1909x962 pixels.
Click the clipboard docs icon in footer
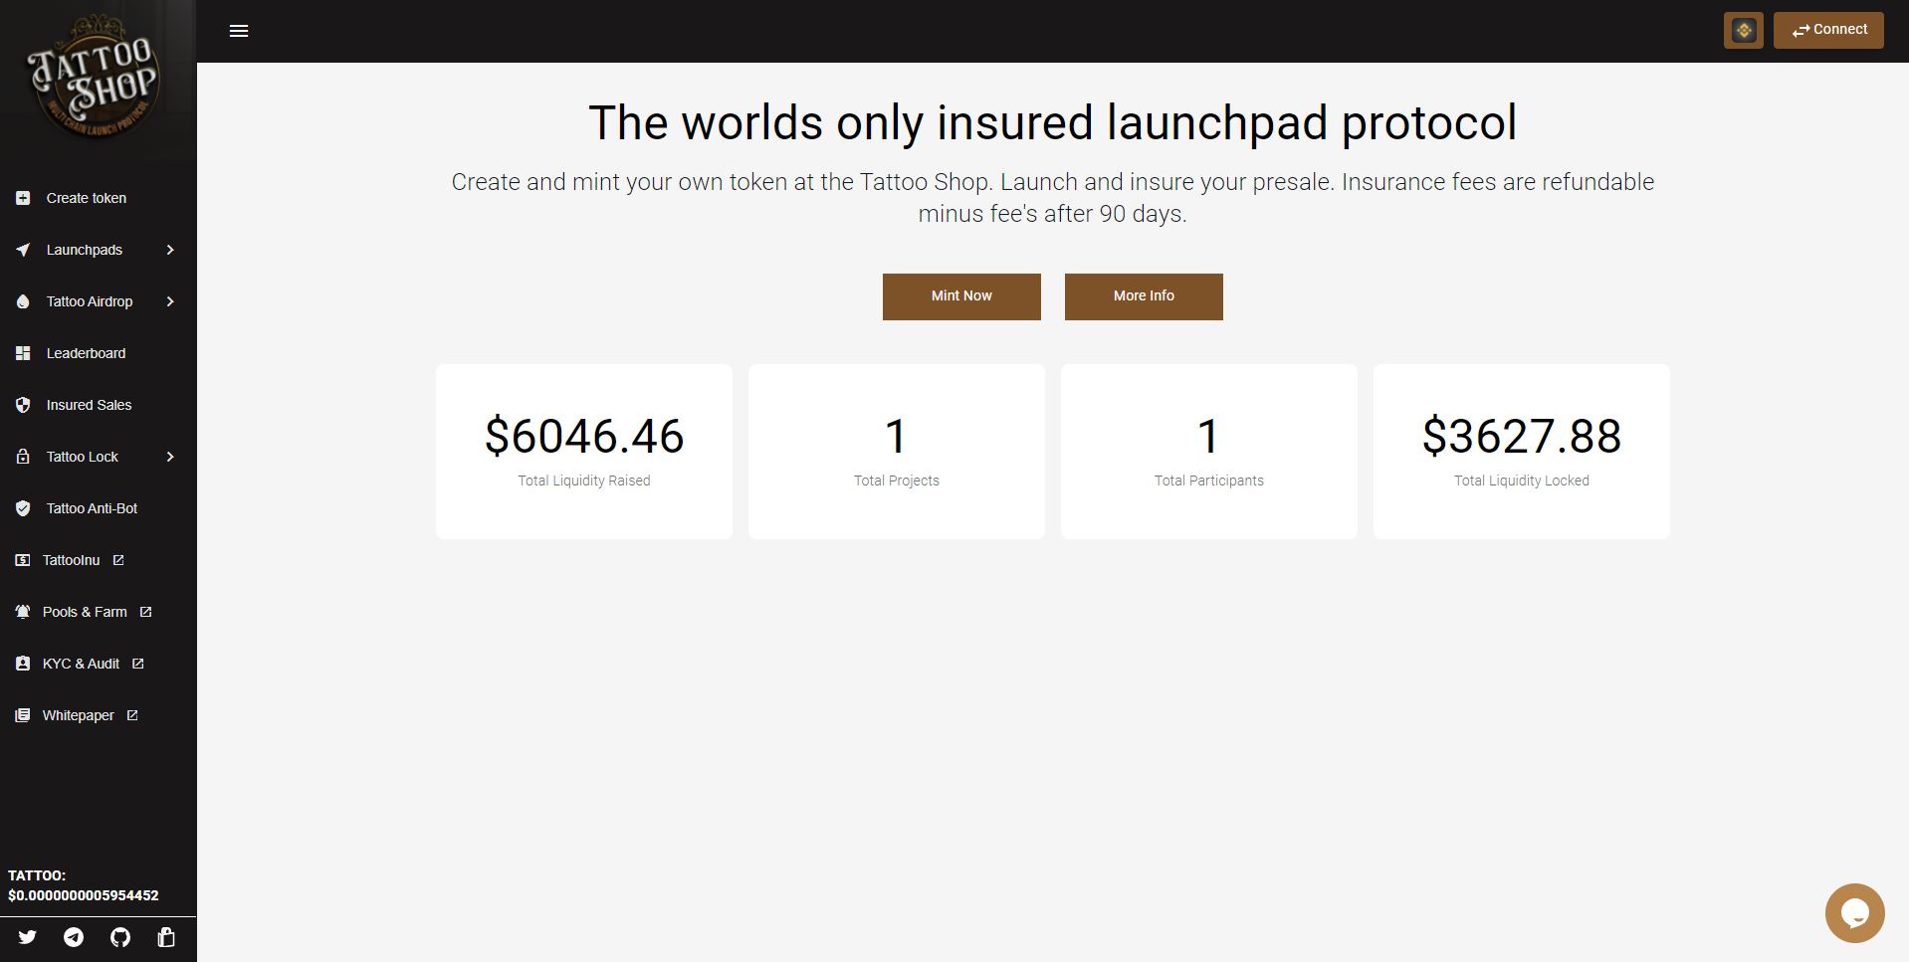166,937
